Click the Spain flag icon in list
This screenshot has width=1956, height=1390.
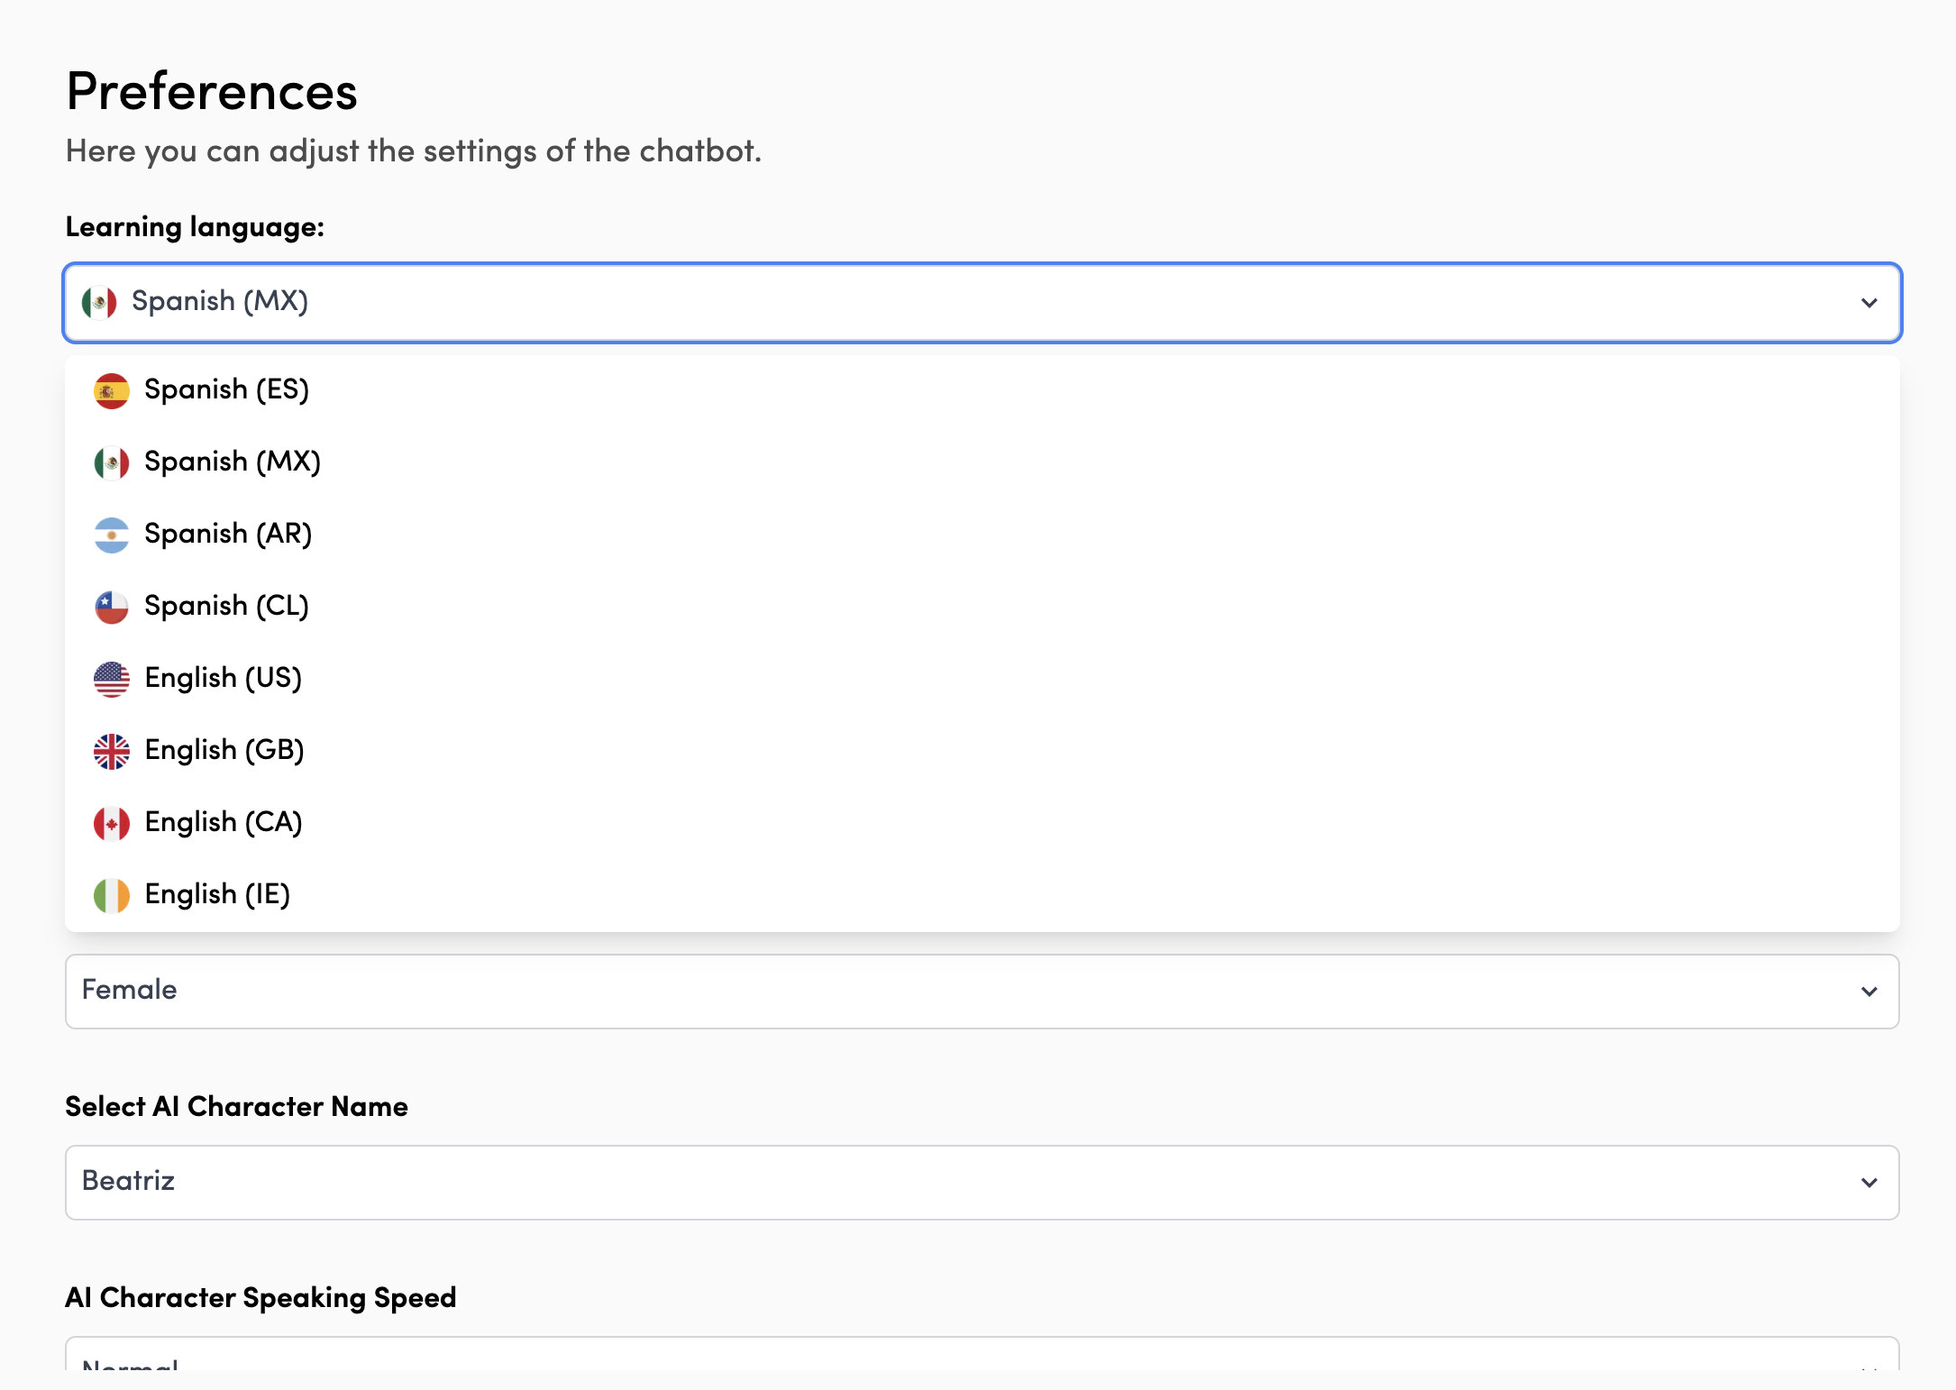coord(112,391)
